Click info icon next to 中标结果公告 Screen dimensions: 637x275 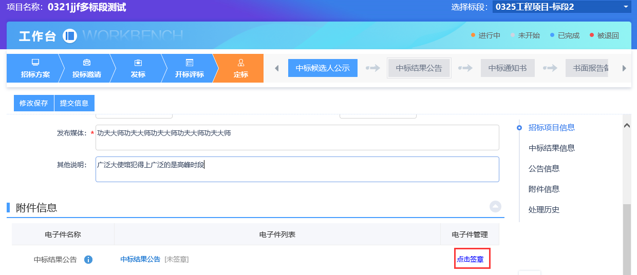pos(88,260)
